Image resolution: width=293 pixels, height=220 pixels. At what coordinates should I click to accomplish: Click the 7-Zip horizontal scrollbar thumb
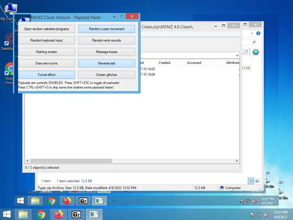[x=71, y=161]
